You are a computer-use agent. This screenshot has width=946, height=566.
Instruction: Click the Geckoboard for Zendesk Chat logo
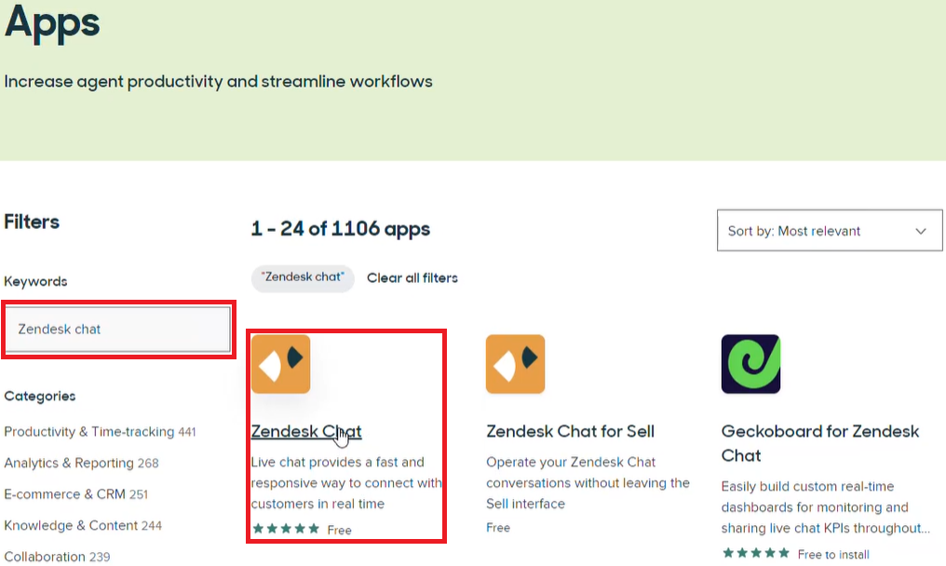pyautogui.click(x=750, y=363)
